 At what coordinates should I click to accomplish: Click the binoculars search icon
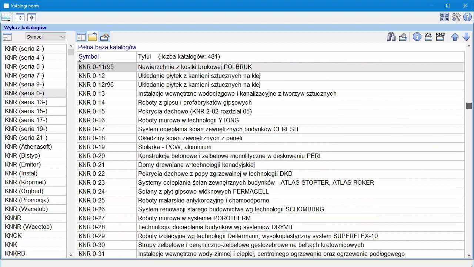[391, 37]
